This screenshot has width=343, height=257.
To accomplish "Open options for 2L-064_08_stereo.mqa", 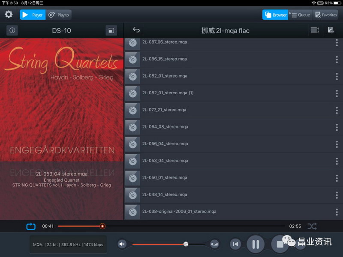I will 337,127.
